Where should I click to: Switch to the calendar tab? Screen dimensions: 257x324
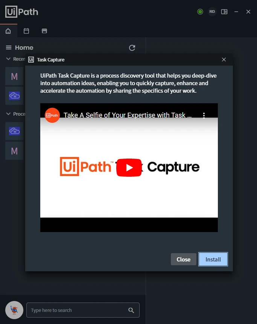click(26, 31)
